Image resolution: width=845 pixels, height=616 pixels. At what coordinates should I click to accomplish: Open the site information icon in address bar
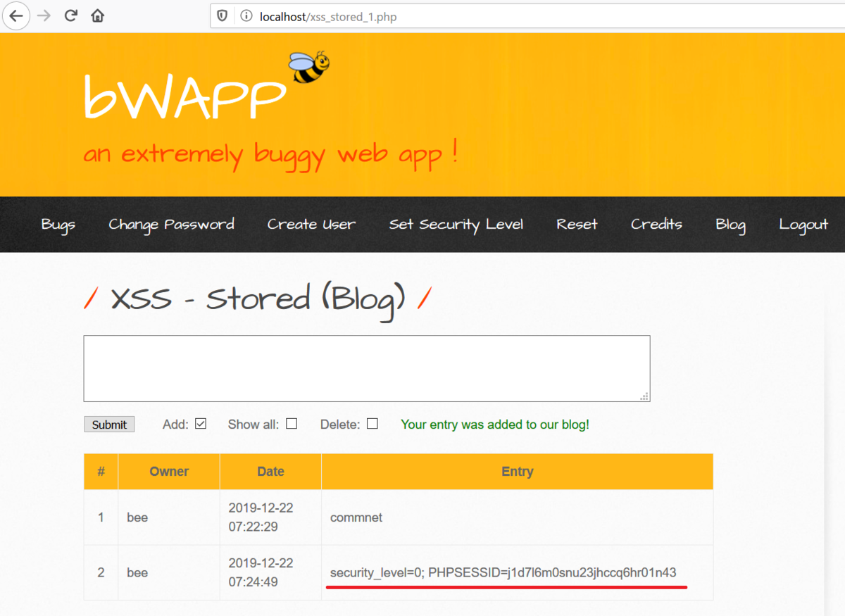(x=246, y=15)
